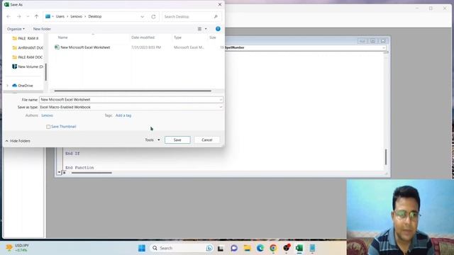This screenshot has height=255, width=454.
Task: Expand the address bar previous locations dropdown
Action: (142, 16)
